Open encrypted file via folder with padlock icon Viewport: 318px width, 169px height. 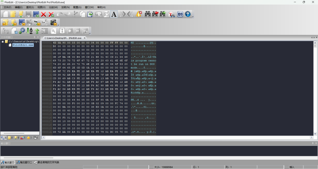(6, 22)
